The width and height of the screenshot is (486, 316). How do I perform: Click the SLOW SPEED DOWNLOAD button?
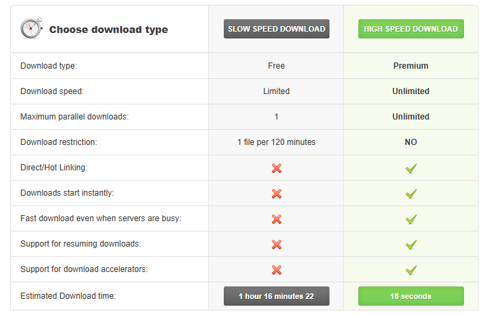coord(277,29)
